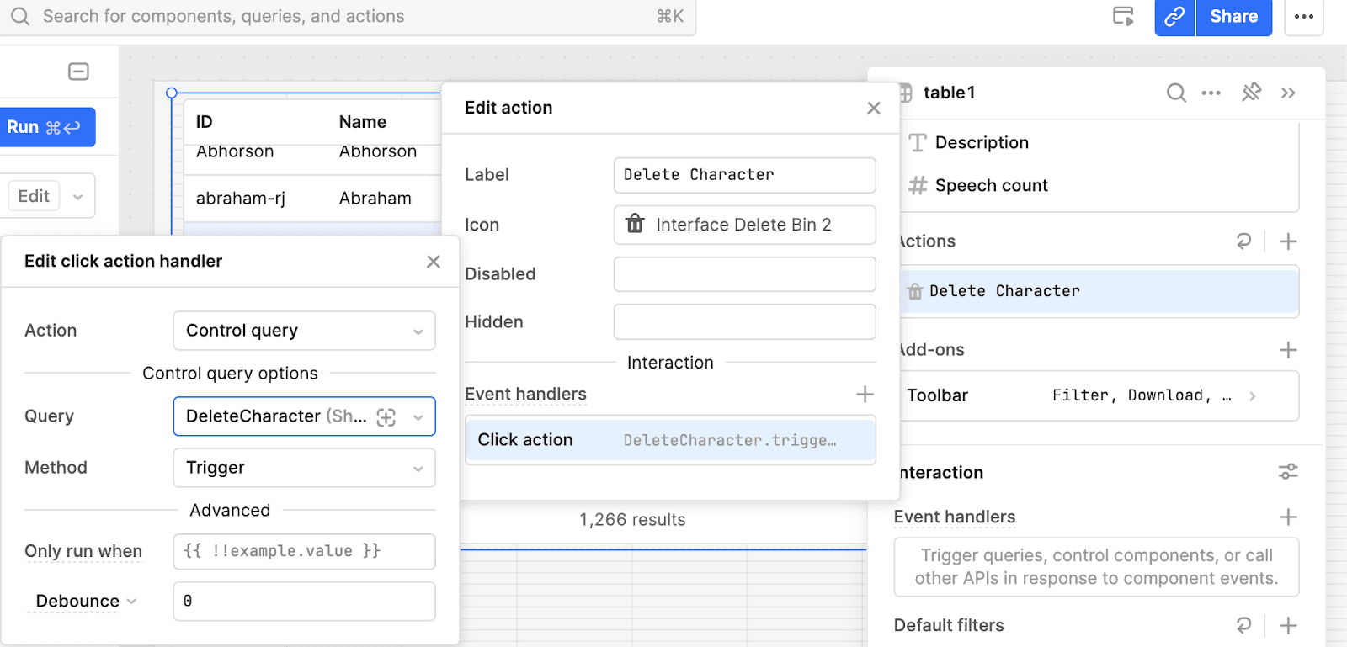Click the query target selector icon
This screenshot has height=647, width=1347.
coord(386,417)
